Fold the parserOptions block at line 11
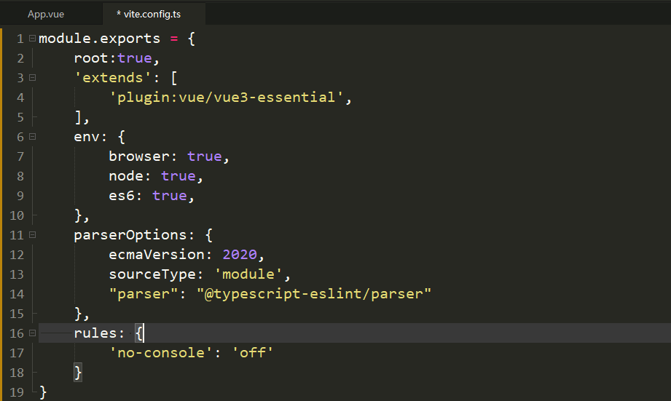Viewport: 671px width, 401px height. [x=31, y=235]
